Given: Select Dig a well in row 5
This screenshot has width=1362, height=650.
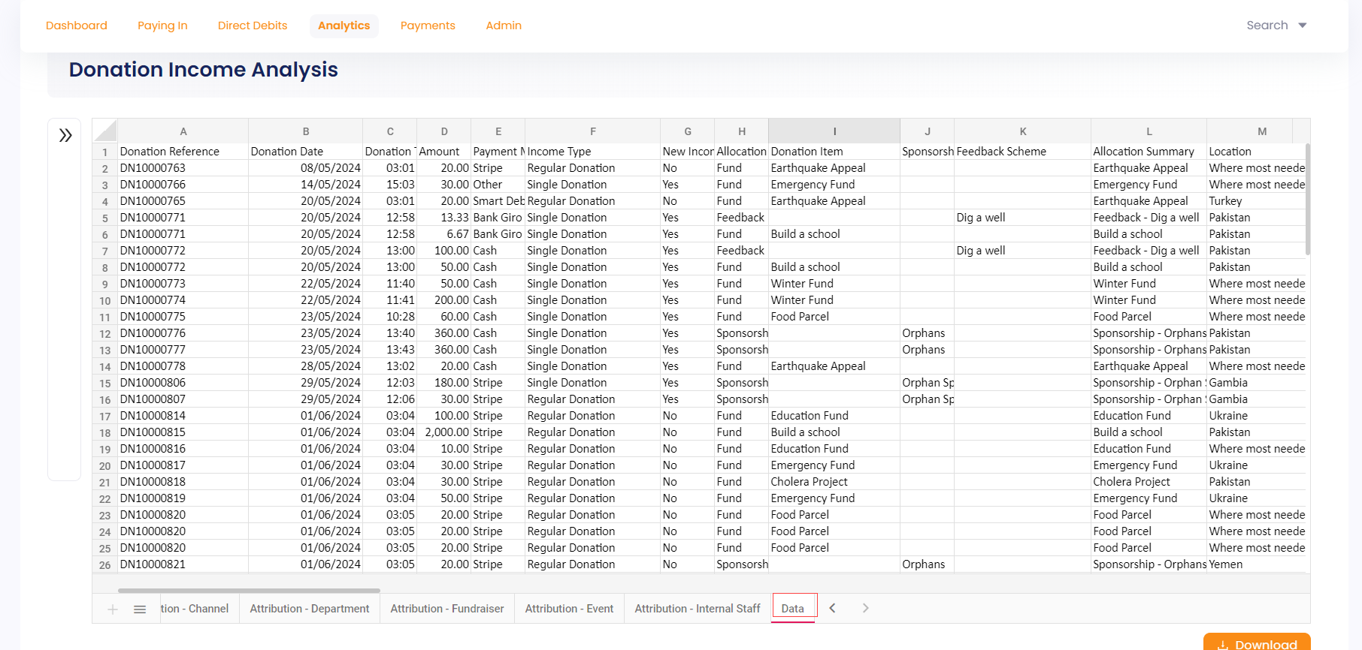Looking at the screenshot, I should point(1023,218).
